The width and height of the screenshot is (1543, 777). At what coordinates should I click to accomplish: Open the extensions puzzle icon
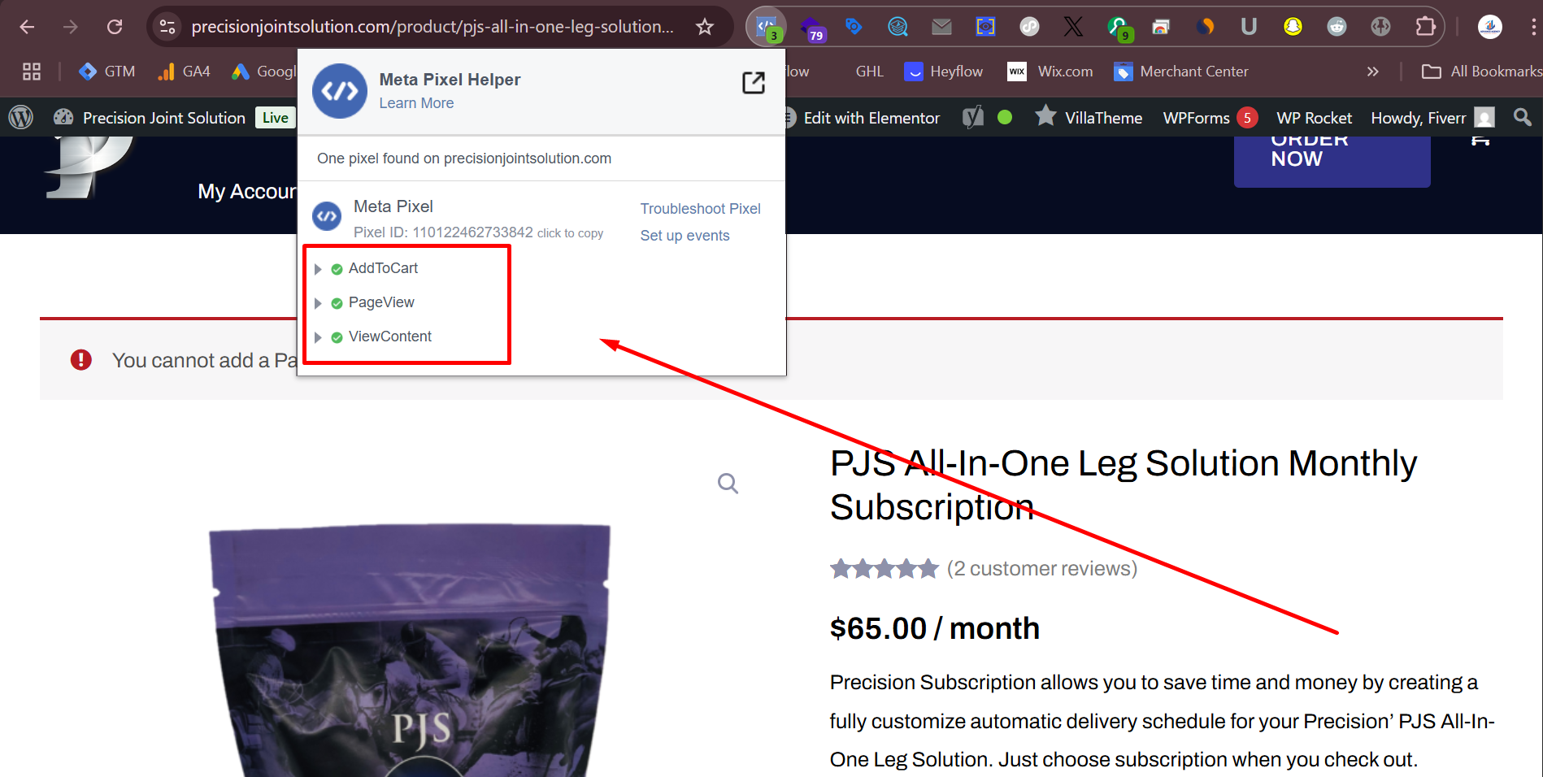1425,27
